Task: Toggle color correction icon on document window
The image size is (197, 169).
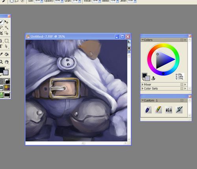Action: pyautogui.click(x=129, y=48)
